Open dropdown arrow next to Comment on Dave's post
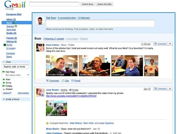The width and height of the screenshot is (177, 134). pos(170,44)
